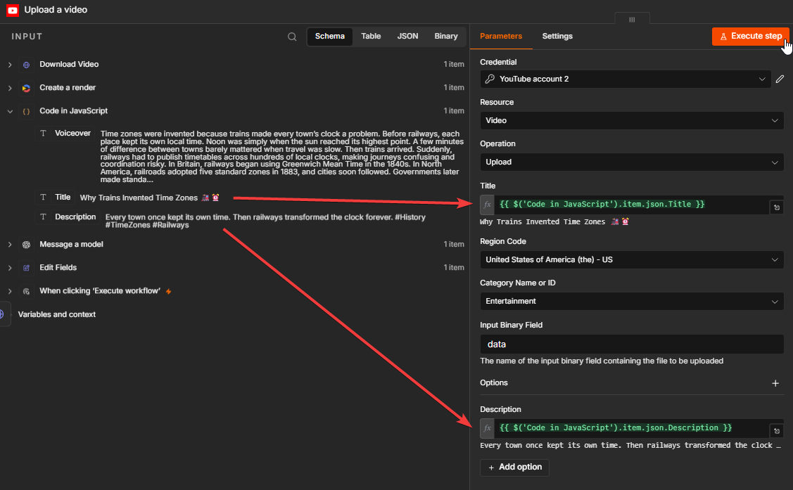Click the credential key icon
The width and height of the screenshot is (793, 490).
[x=490, y=79]
